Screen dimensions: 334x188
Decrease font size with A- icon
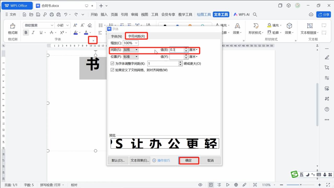click(82, 25)
